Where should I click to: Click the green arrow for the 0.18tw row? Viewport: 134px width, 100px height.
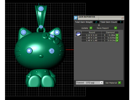(117, 35)
